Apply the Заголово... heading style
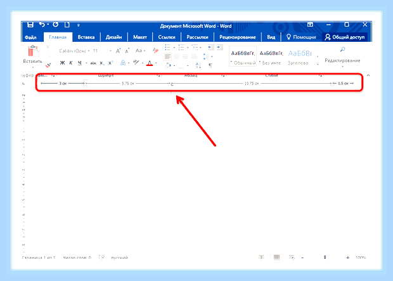 (x=300, y=56)
